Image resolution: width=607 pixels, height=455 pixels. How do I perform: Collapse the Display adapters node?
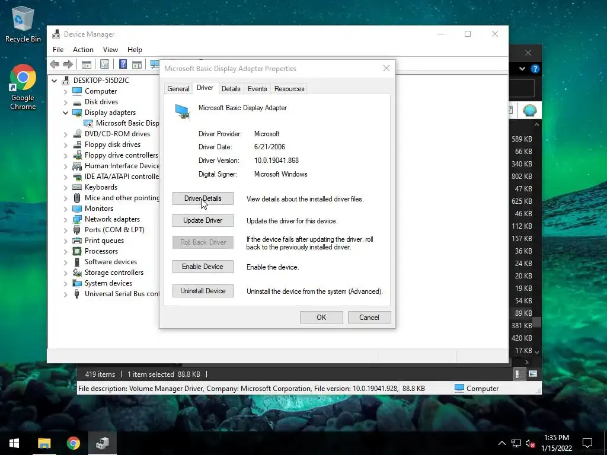coord(65,113)
